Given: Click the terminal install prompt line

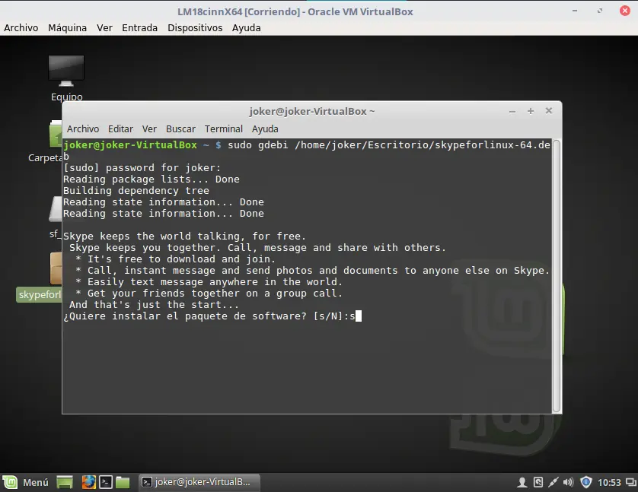Looking at the screenshot, I should [x=212, y=316].
